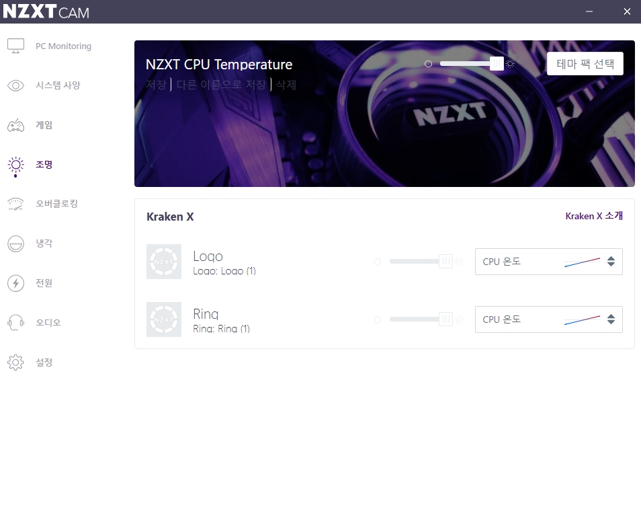
Task: Click Logo row dim circle icon
Action: click(x=378, y=262)
